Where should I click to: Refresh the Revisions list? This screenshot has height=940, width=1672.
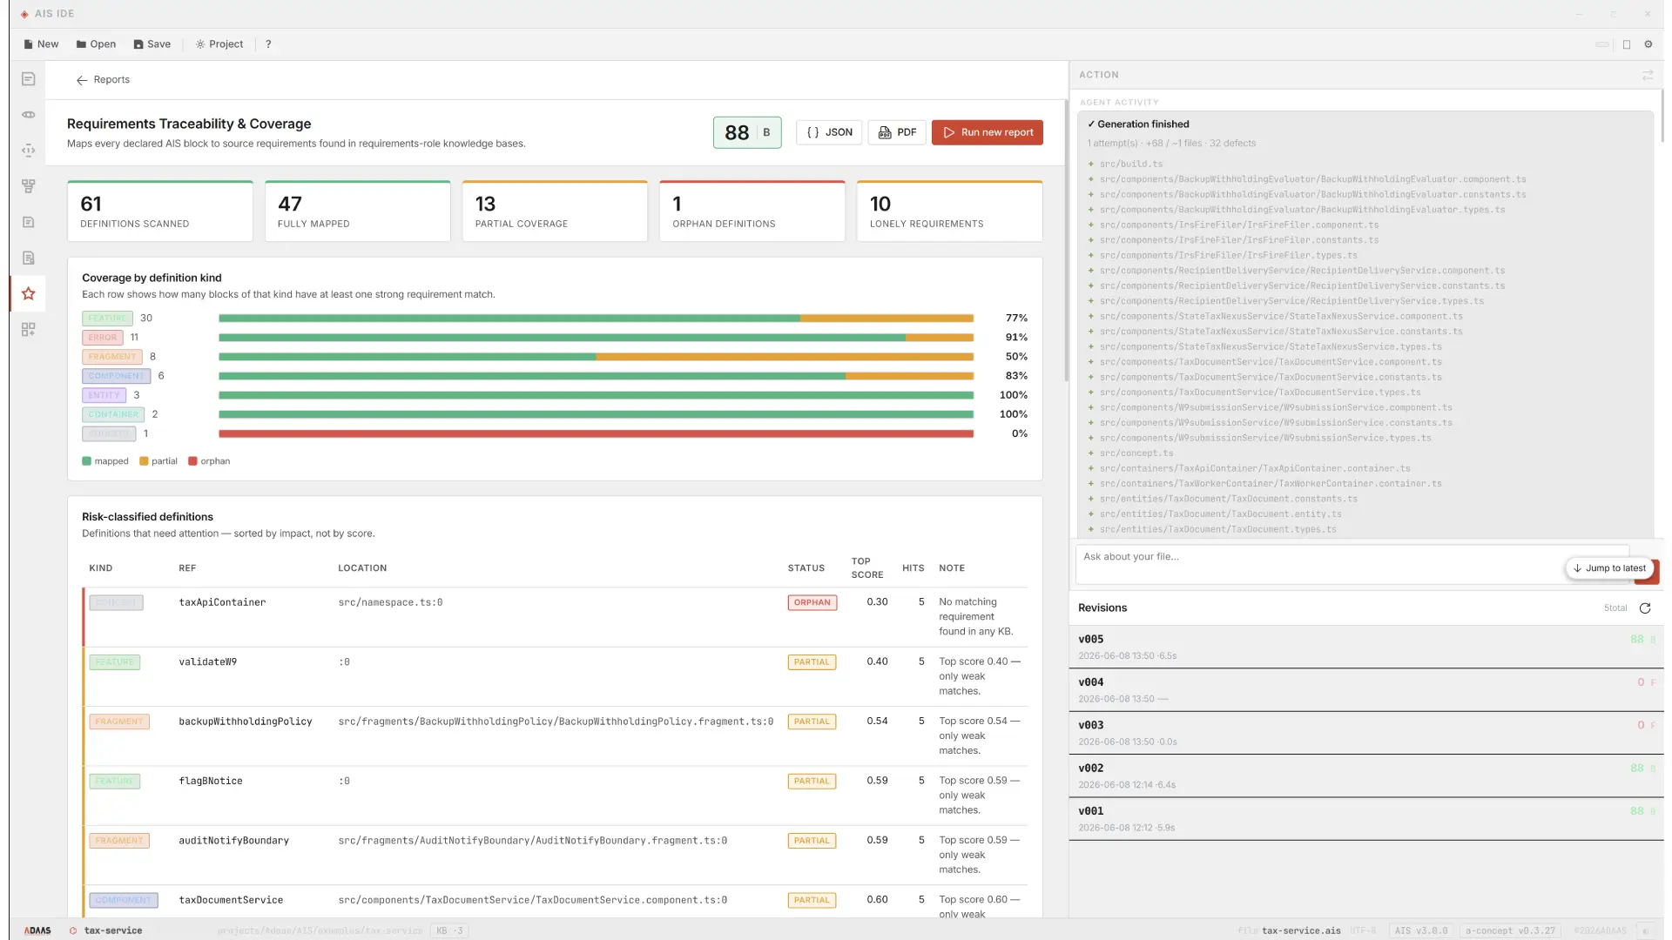click(x=1645, y=608)
